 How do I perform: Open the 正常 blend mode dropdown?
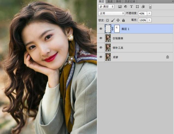click(x=111, y=13)
